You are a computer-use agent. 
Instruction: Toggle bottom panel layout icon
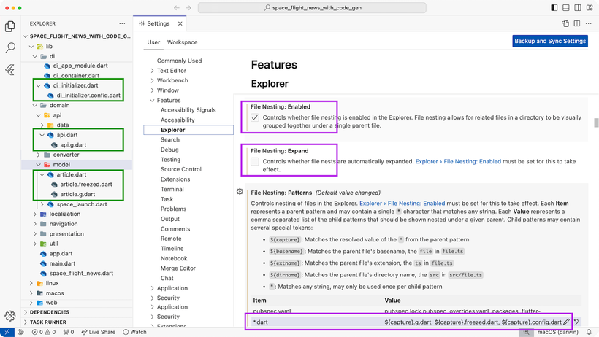(566, 7)
